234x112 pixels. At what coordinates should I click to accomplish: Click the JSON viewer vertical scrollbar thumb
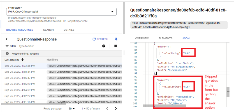(x=228, y=92)
